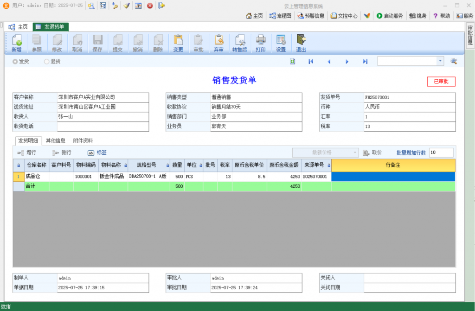Click 隐身 in the top menu

pos(418,16)
